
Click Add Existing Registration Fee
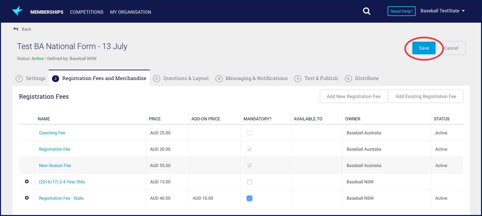(x=426, y=96)
